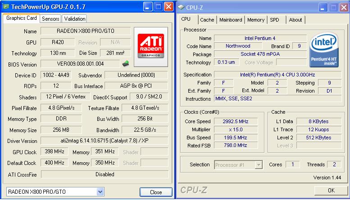This screenshot has height=200, width=350.
Task: Show the About tab
Action: 295,20
